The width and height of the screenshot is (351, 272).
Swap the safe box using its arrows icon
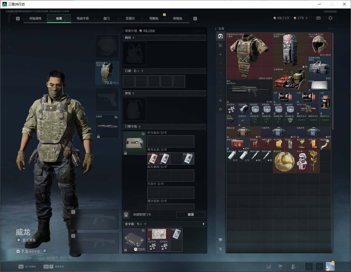(x=143, y=231)
